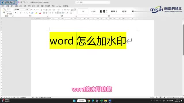The height and width of the screenshot is (103, 184).
Task: Open Google Chrome from taskbar
Action: pyautogui.click(x=89, y=101)
